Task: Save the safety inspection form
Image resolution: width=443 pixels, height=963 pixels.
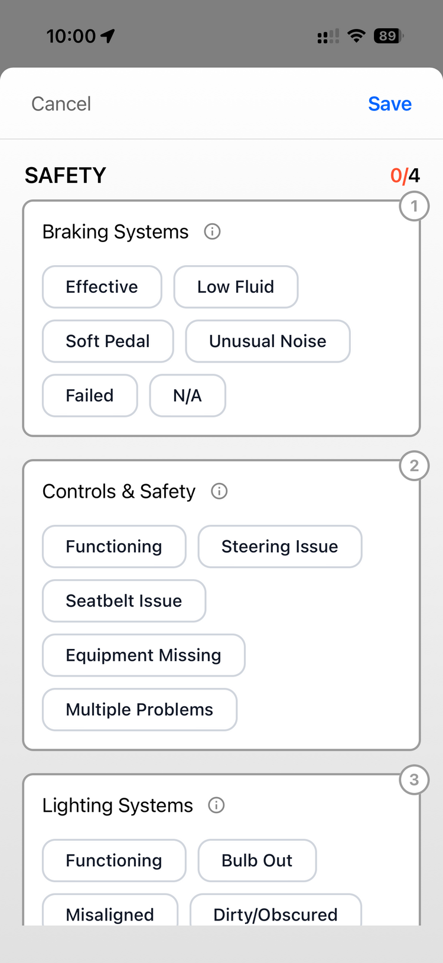Action: [x=390, y=103]
